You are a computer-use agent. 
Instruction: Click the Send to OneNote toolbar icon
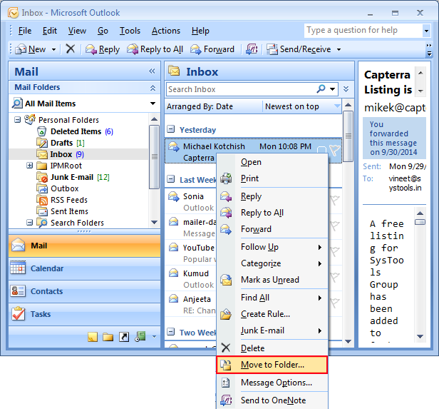tap(252, 49)
